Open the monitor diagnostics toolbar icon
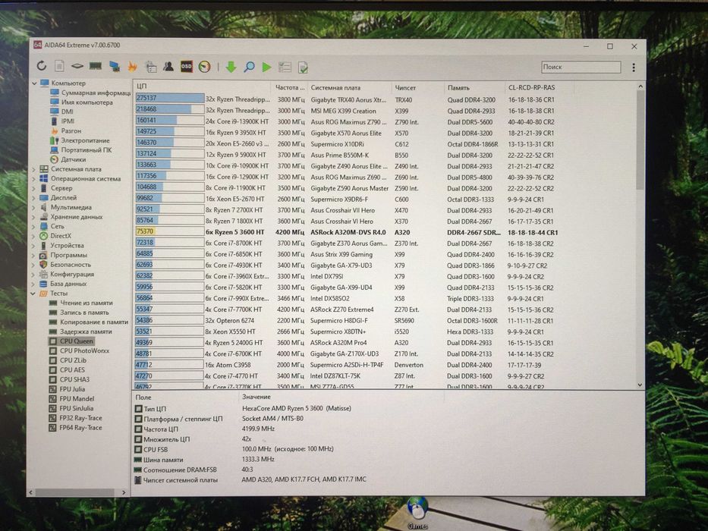The height and width of the screenshot is (531, 708). click(x=115, y=67)
